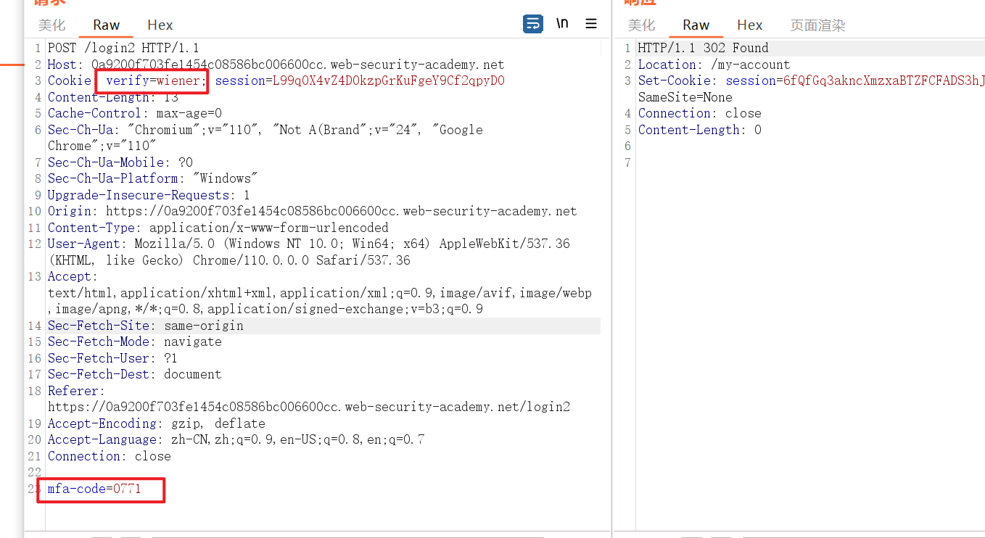Select response Hex tab
The width and height of the screenshot is (985, 538).
(x=749, y=25)
